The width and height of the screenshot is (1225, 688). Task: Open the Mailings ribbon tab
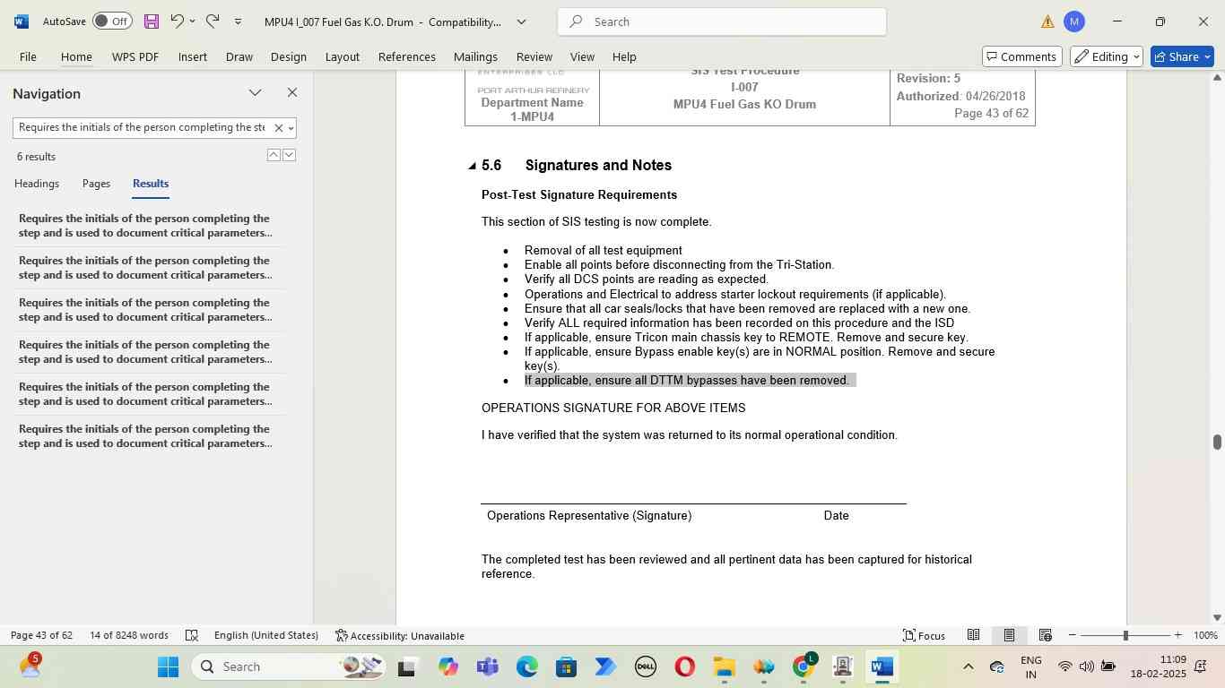tap(475, 56)
